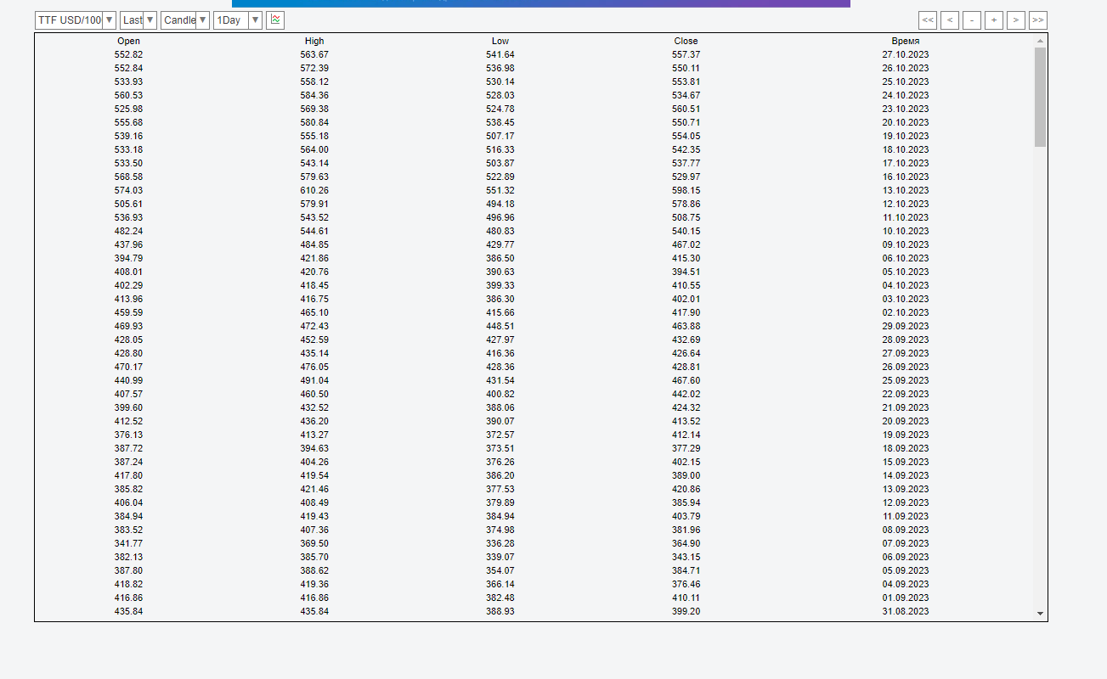The image size is (1107, 679).
Task: Jump to last page with >> button
Action: (x=1038, y=20)
